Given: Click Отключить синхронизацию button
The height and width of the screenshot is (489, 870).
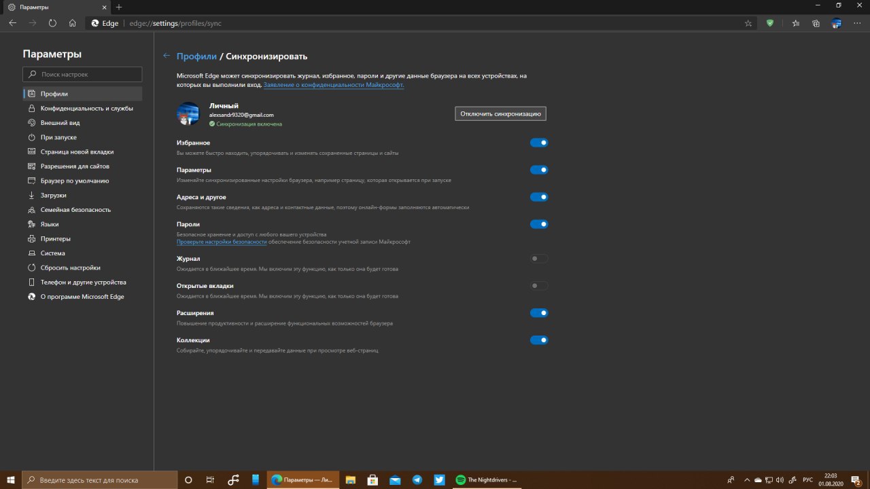Looking at the screenshot, I should click(500, 113).
